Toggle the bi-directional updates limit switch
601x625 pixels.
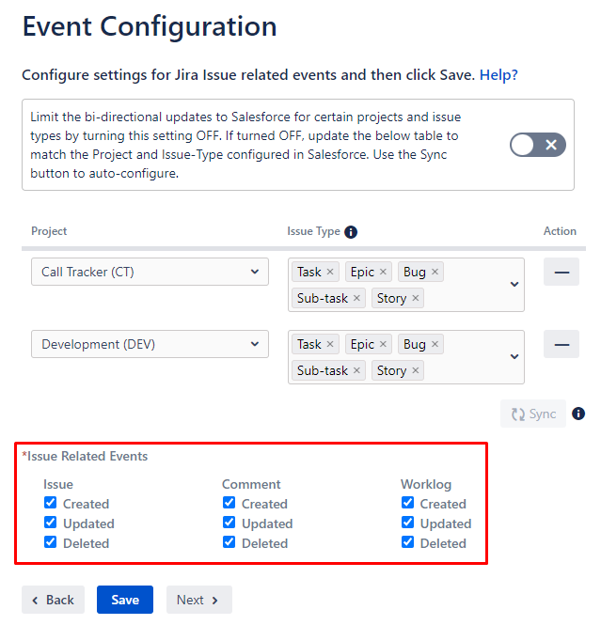click(x=538, y=145)
